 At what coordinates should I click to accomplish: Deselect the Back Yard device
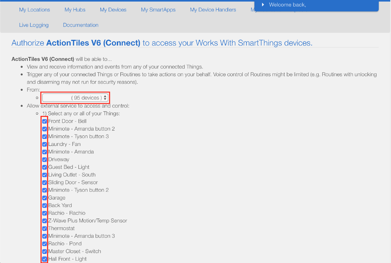click(44, 205)
